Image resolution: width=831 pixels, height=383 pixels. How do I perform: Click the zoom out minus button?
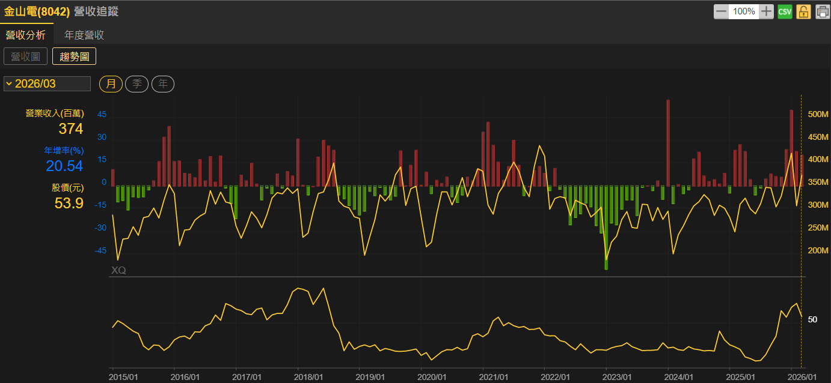[x=721, y=11]
